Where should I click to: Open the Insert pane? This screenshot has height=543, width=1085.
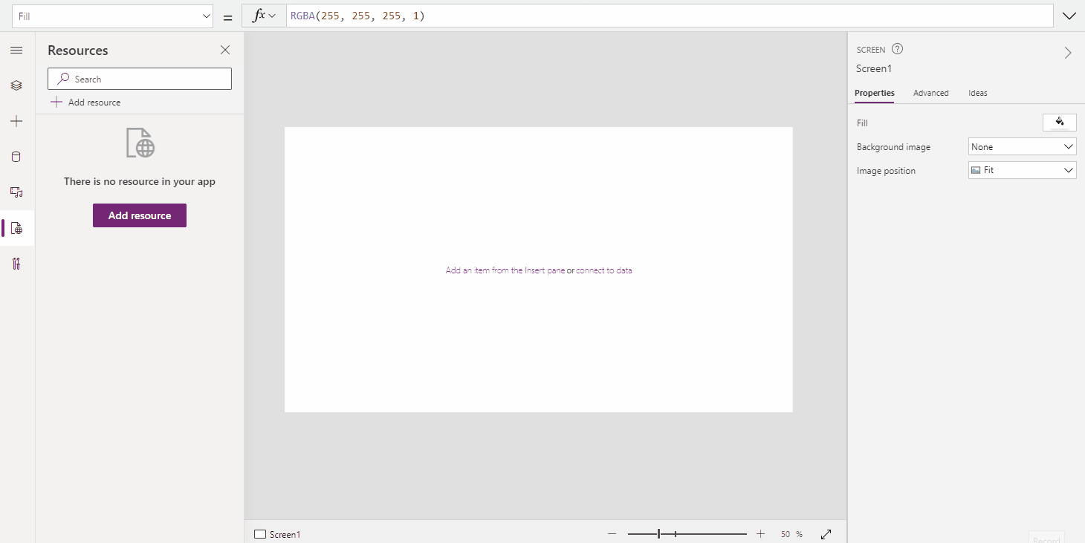pyautogui.click(x=16, y=121)
